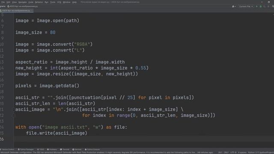The height and width of the screenshot is (154, 274).
Task: Open the Python Console tool window
Action: (x=92, y=149)
